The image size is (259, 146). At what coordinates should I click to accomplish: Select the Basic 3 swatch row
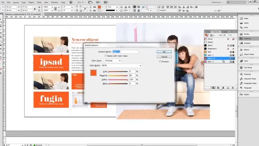219,61
